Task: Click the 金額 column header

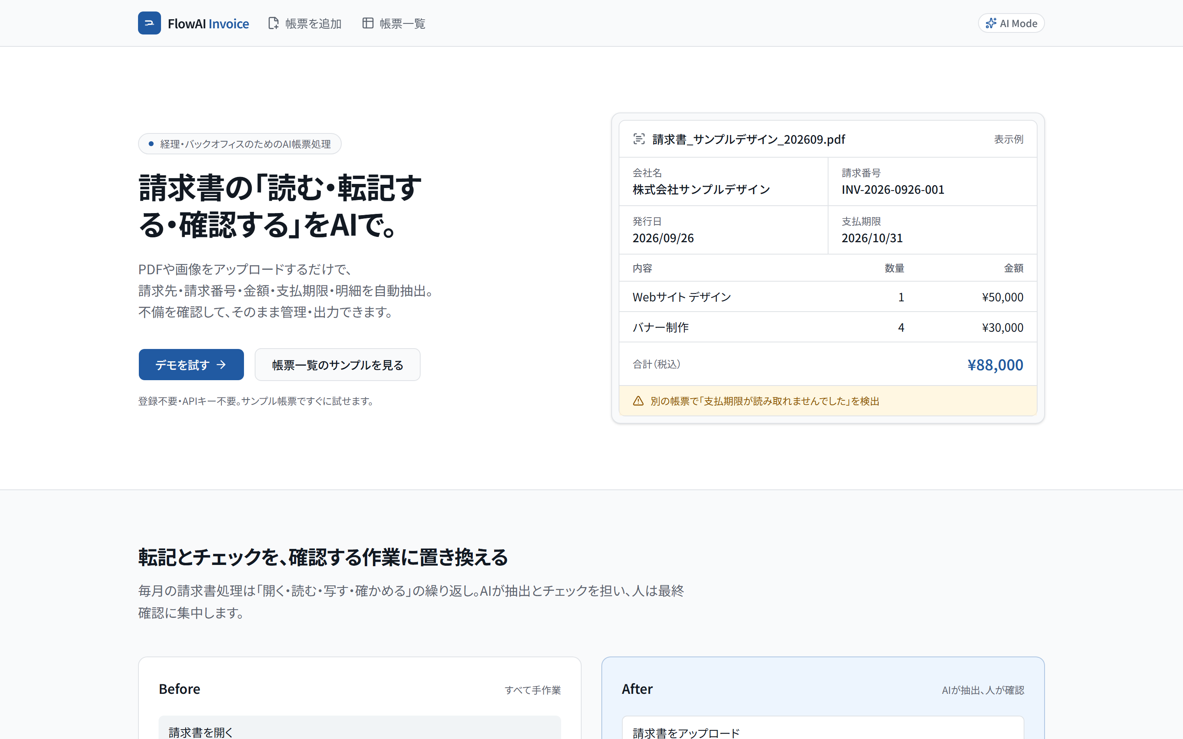Action: (1013, 268)
